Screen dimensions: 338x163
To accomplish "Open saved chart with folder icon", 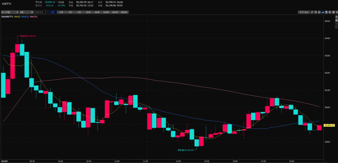I will pyautogui.click(x=330, y=12).
